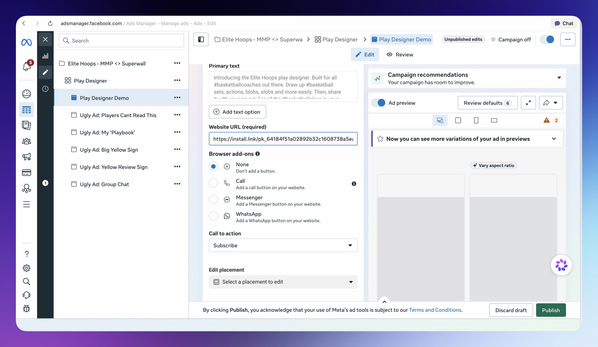598x347 pixels.
Task: Open the Terms and Conditions link
Action: pyautogui.click(x=435, y=310)
